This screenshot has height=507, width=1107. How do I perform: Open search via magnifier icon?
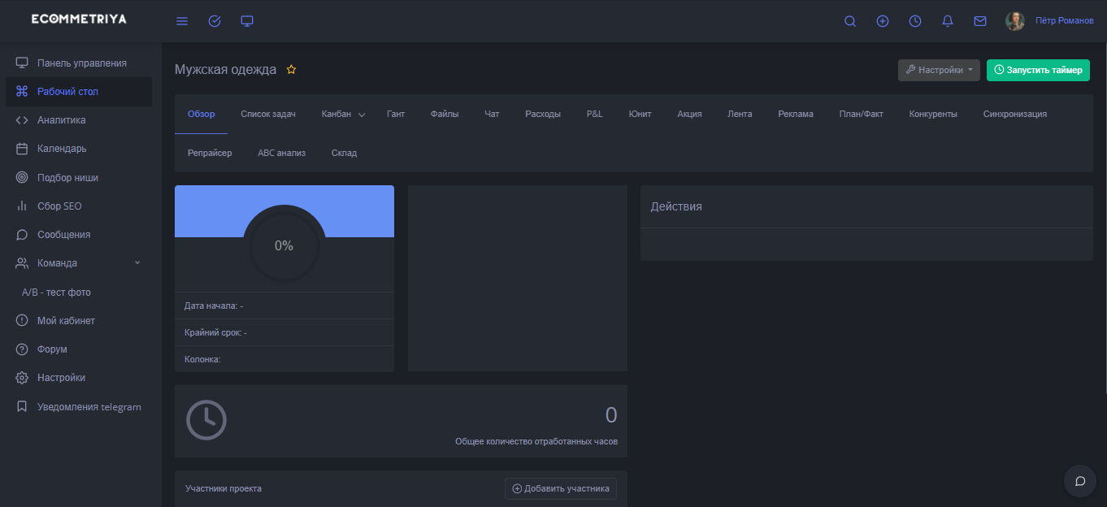pyautogui.click(x=850, y=21)
